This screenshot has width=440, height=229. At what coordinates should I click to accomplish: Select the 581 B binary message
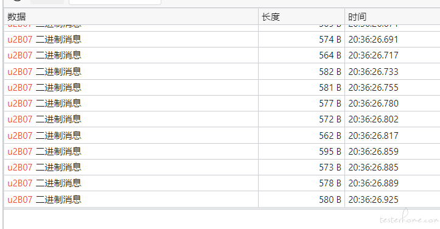tap(222, 87)
